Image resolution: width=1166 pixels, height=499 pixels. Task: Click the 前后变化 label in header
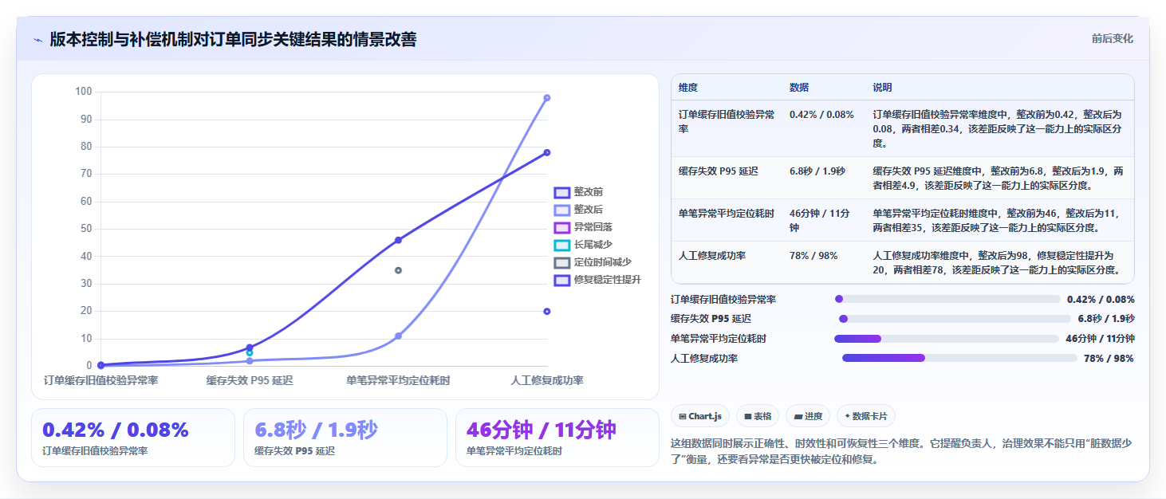pos(1113,39)
